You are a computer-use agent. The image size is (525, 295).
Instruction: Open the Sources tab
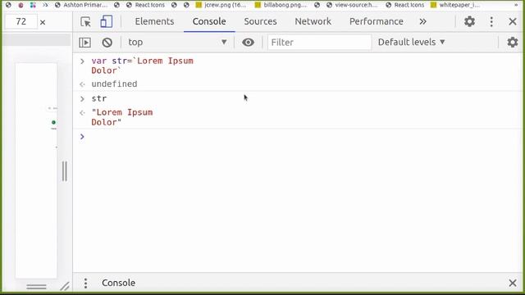click(260, 21)
